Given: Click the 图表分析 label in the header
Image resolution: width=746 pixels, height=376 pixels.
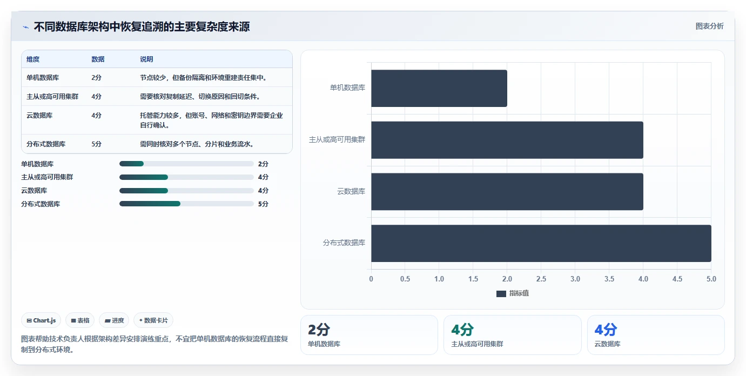Looking at the screenshot, I should coord(709,26).
